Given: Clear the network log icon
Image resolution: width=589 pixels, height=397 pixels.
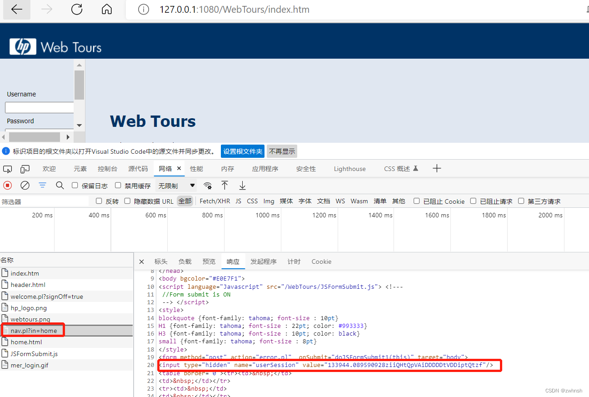Looking at the screenshot, I should pos(25,185).
